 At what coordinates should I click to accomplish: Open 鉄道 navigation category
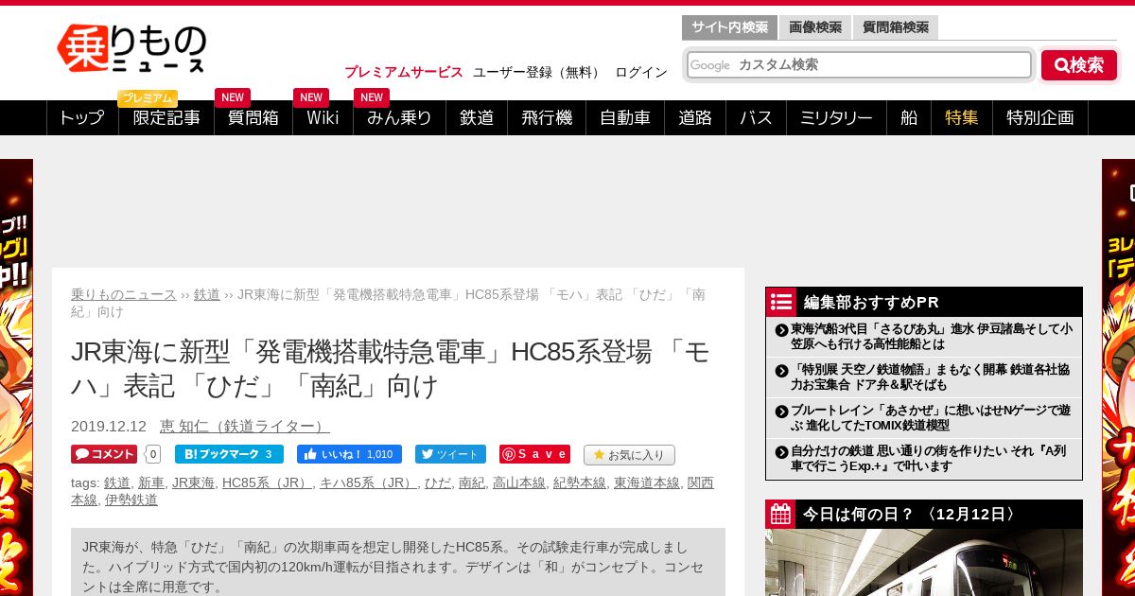[477, 117]
